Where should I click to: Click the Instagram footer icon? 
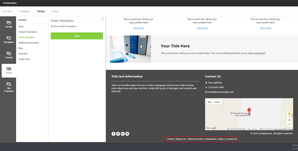pyautogui.click(x=127, y=134)
